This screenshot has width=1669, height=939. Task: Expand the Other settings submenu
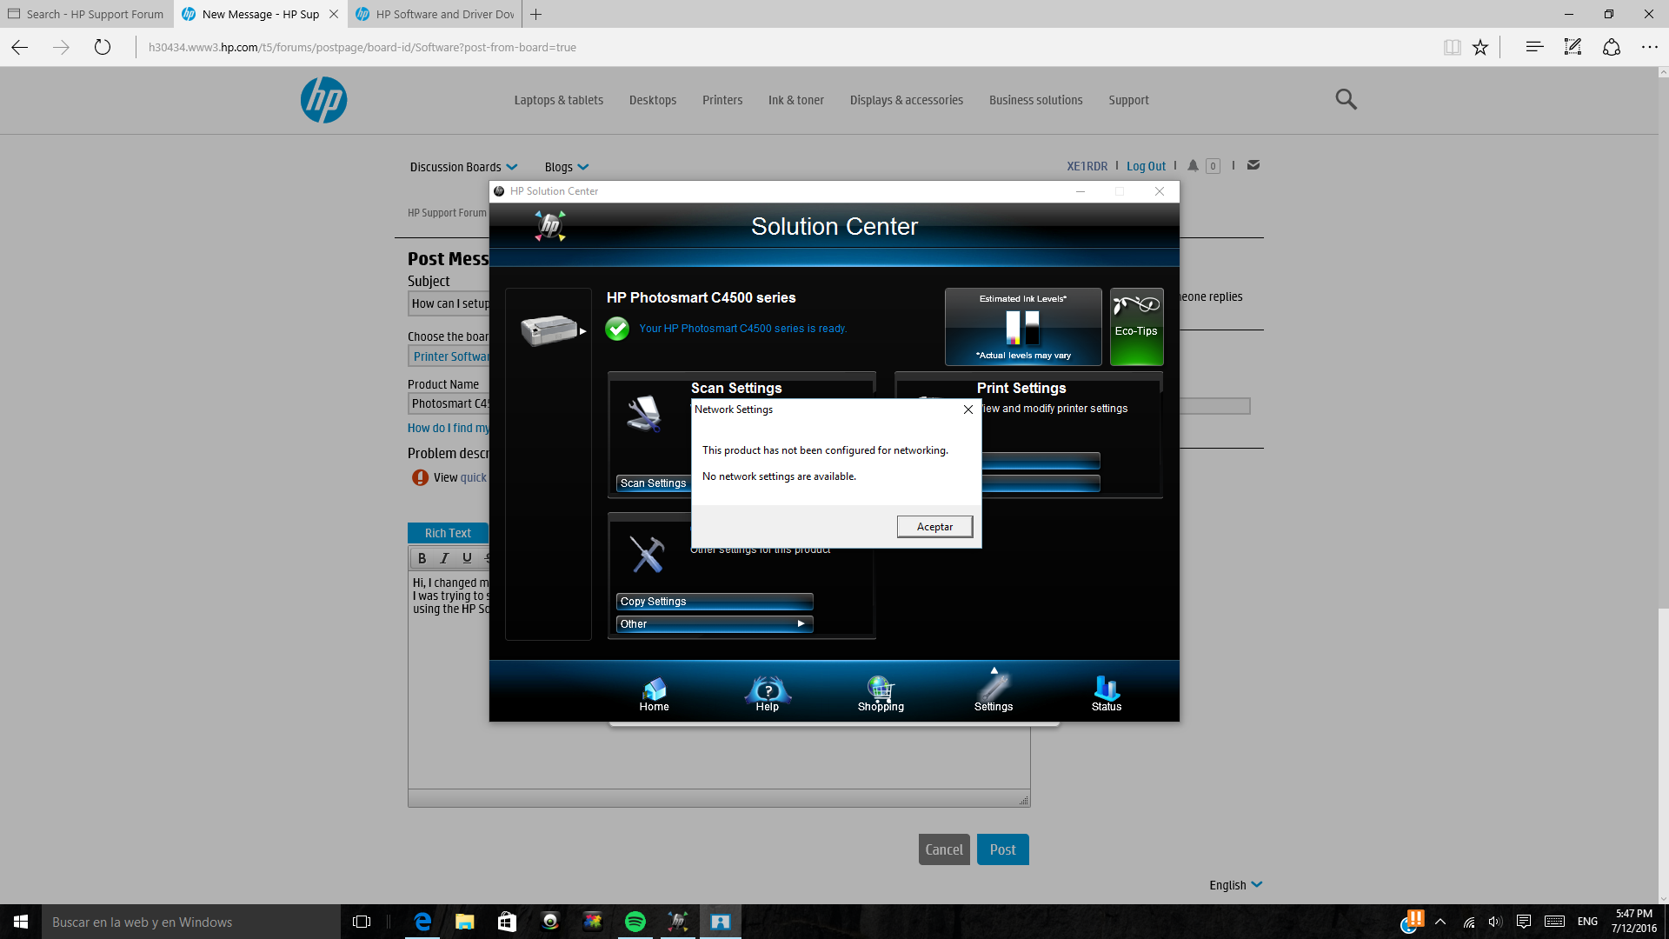pyautogui.click(x=715, y=624)
